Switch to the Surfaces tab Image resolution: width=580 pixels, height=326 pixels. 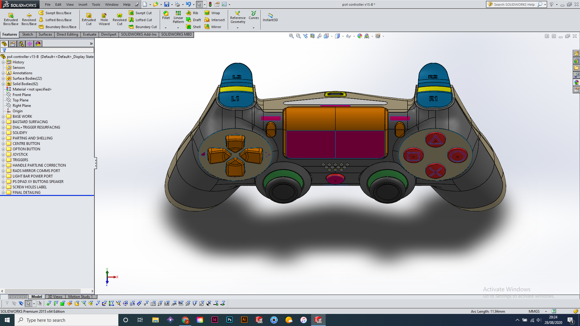(45, 34)
